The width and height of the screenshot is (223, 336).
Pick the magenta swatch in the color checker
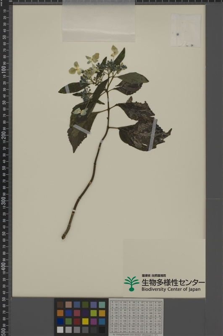94,321
